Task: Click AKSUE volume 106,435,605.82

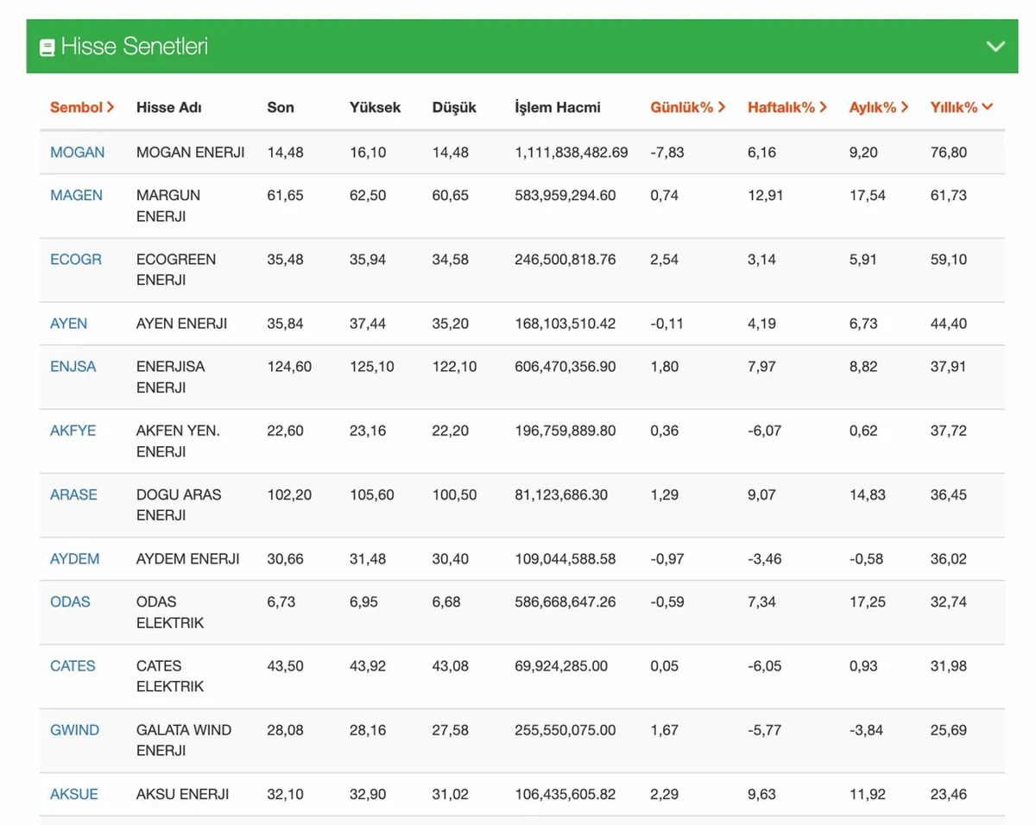Action: coord(565,793)
